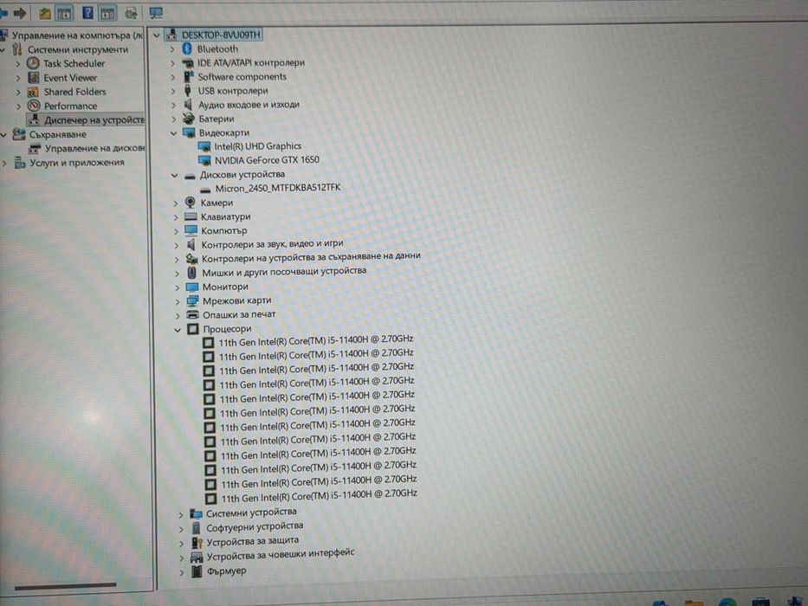This screenshot has width=808, height=606.
Task: Open Help with the blue question mark icon
Action: pos(88,12)
